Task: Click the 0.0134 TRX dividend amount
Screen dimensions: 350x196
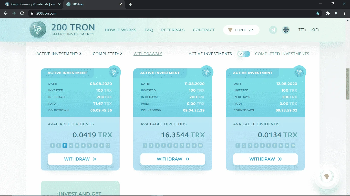Action: pos(278,135)
